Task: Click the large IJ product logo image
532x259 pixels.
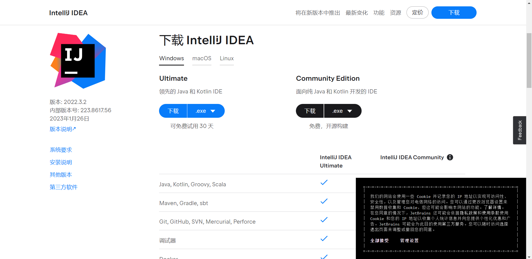Action: click(x=78, y=61)
